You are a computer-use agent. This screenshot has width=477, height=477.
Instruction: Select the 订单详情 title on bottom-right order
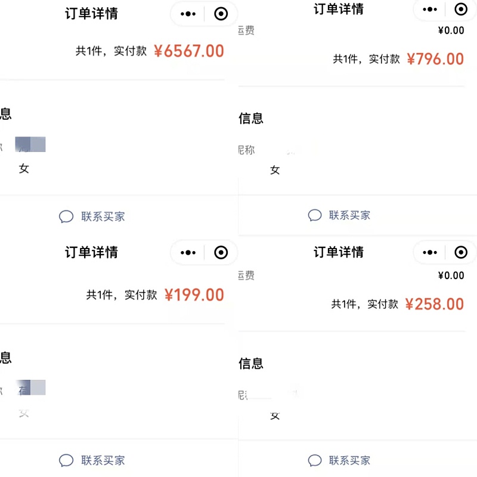[x=340, y=252]
